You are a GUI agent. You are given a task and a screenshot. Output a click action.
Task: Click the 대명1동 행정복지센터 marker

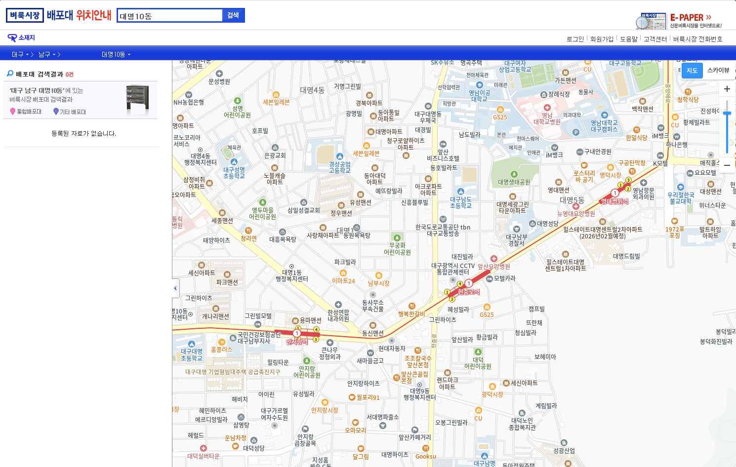tap(291, 266)
